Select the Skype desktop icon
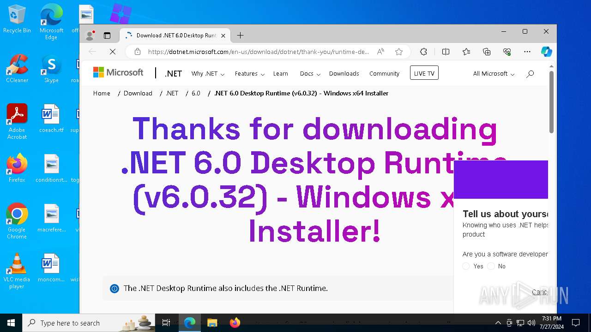 [51, 68]
